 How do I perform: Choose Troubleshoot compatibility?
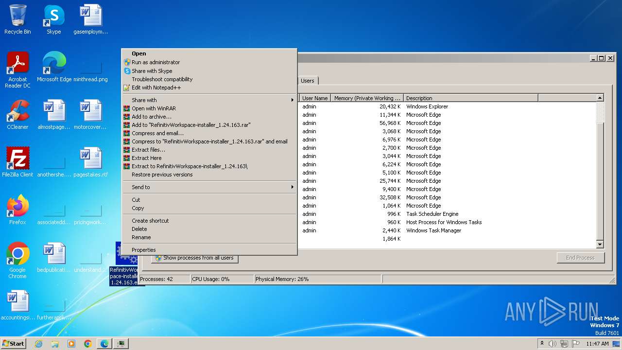click(209, 79)
